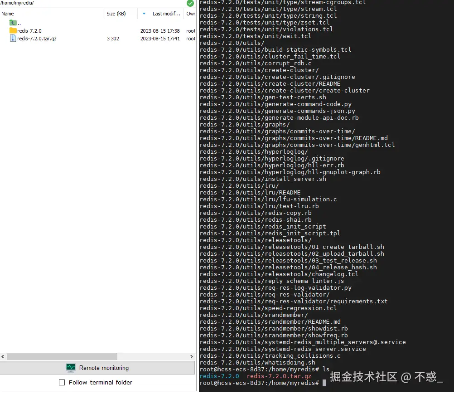The height and width of the screenshot is (394, 454).
Task: Click the cyan redis-7.2.0 terminal listing
Action: tap(219, 376)
